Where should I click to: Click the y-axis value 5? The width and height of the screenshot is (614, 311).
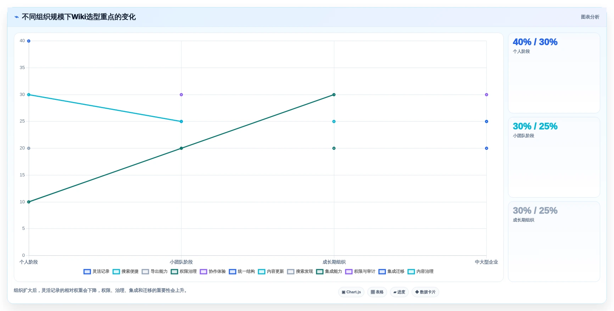click(23, 228)
